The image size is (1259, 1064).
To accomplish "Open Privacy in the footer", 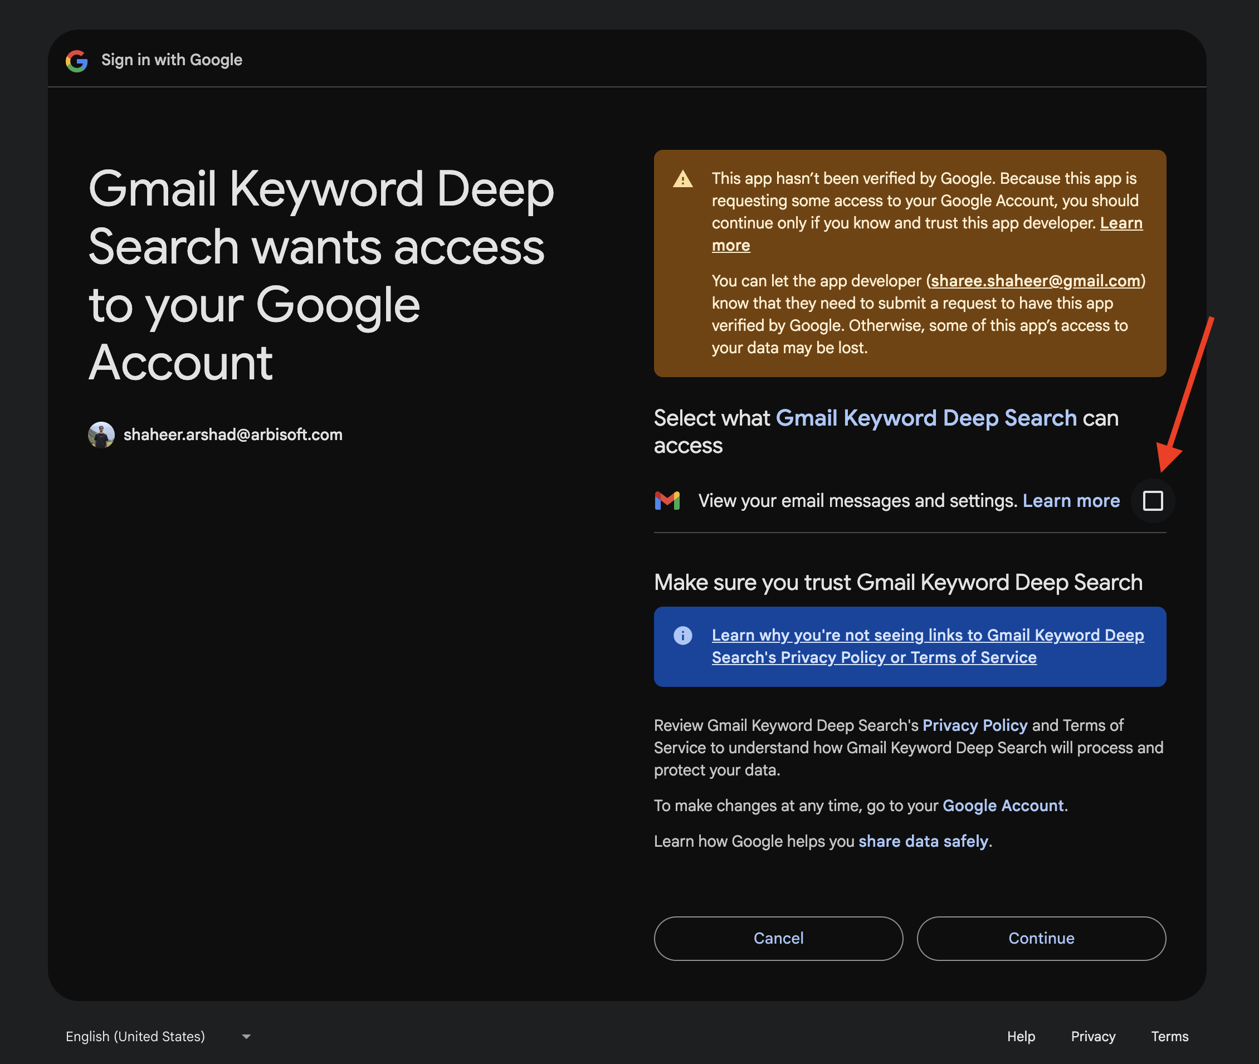I will (x=1092, y=1036).
